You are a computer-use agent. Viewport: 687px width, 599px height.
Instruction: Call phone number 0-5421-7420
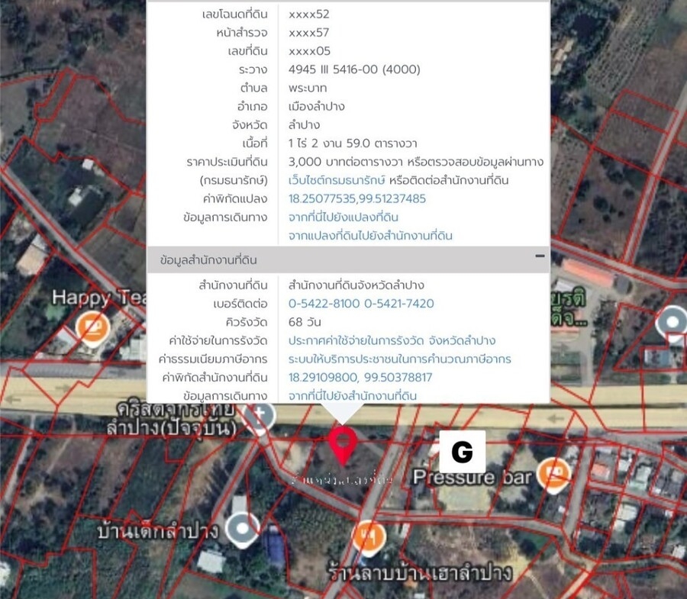click(x=398, y=304)
